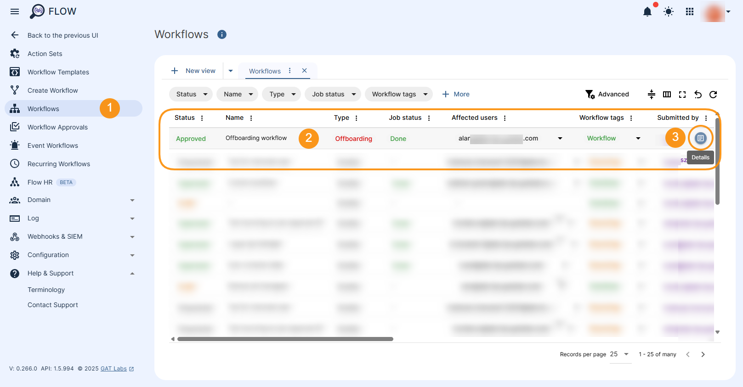This screenshot has width=743, height=387.
Task: Open the apps grid launcher
Action: point(690,11)
